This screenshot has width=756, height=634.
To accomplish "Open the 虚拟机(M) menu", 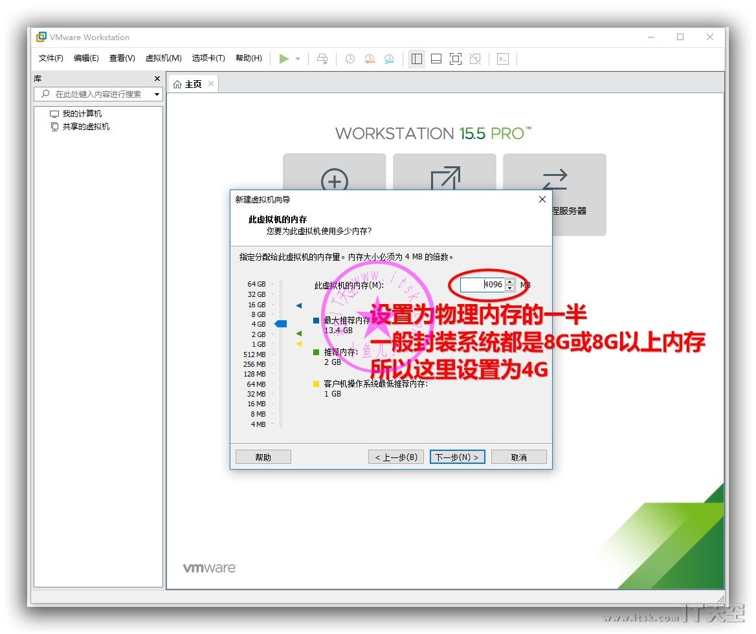I will click(164, 58).
